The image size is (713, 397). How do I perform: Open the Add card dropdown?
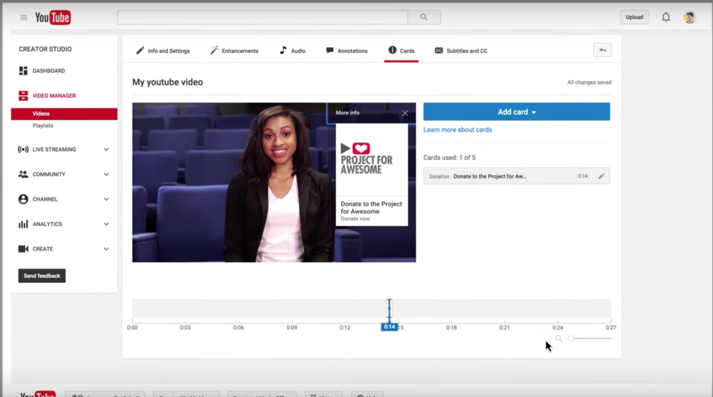pyautogui.click(x=516, y=112)
